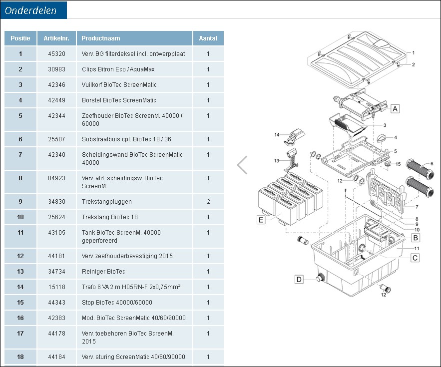The image size is (441, 367).
Task: Click 'Verv. afd. scheidingsw. BioTec ScreenM.' name
Action: [122, 182]
